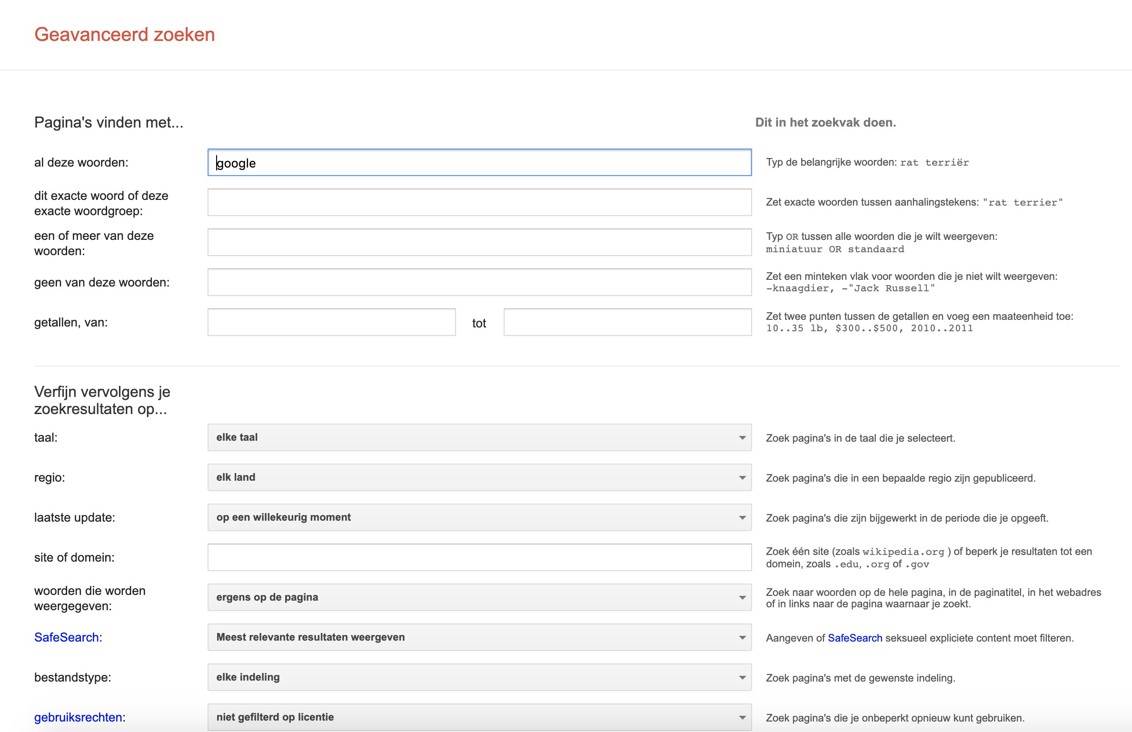Click 'Zoek pagina's met de gewenste indeling.'
The image size is (1132, 732).
(x=861, y=678)
